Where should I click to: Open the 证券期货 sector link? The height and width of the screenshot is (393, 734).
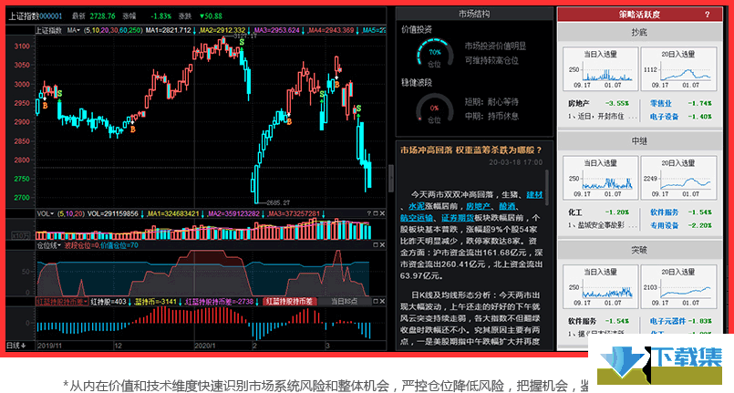tap(458, 218)
